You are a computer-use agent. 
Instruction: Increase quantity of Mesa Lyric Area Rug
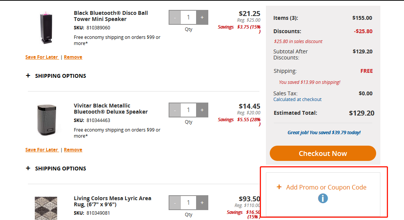202,203
